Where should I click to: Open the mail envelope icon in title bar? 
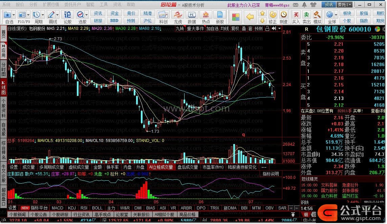tap(296, 5)
